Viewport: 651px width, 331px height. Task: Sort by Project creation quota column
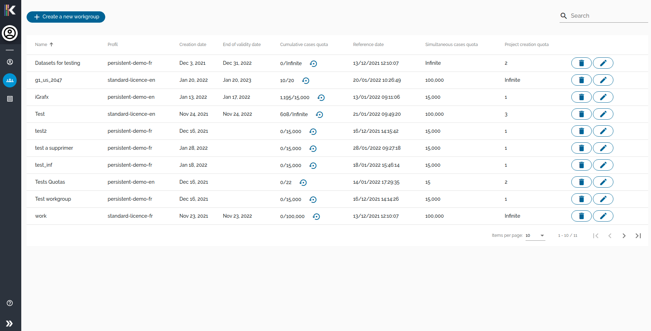(527, 45)
